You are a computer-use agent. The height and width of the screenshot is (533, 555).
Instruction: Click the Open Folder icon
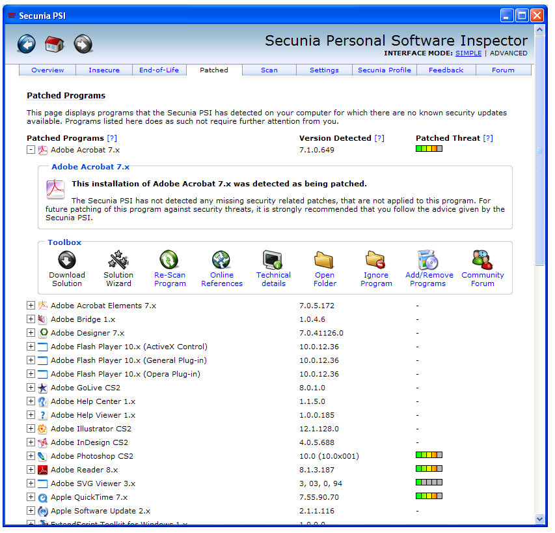pyautogui.click(x=325, y=261)
